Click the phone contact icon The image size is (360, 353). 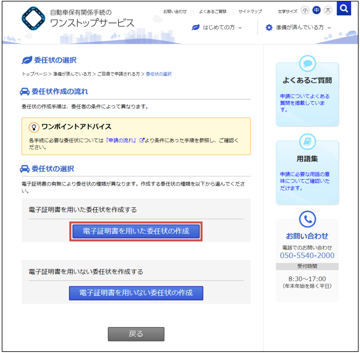(307, 219)
